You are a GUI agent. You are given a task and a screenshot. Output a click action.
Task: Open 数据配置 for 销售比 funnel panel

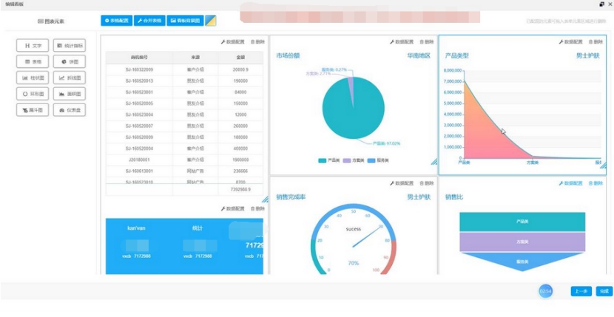coord(570,183)
